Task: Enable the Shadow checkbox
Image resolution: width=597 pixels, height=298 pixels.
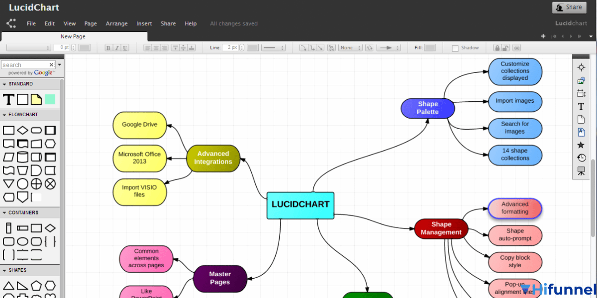Action: point(455,48)
